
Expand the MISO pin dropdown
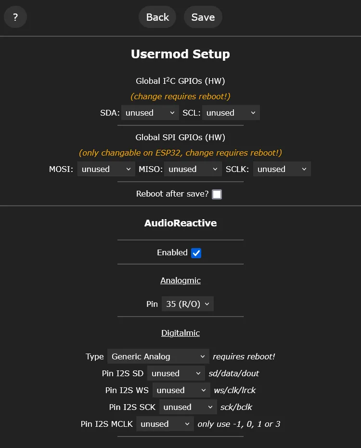[193, 169]
